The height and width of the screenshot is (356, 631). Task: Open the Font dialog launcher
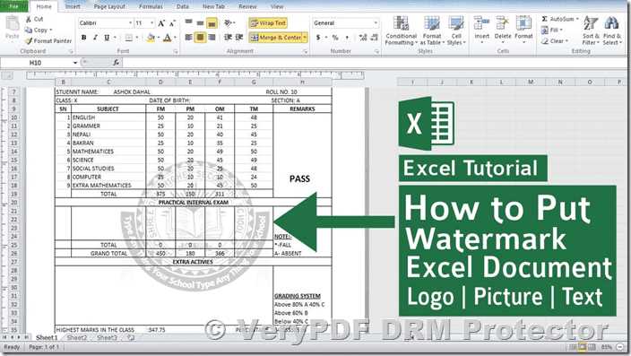(x=176, y=51)
